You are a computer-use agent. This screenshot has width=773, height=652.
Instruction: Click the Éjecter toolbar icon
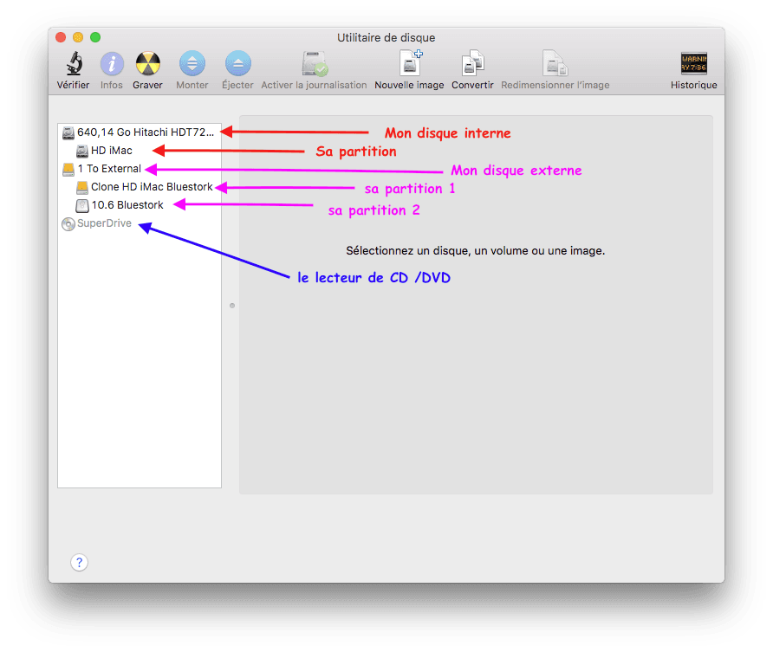237,64
